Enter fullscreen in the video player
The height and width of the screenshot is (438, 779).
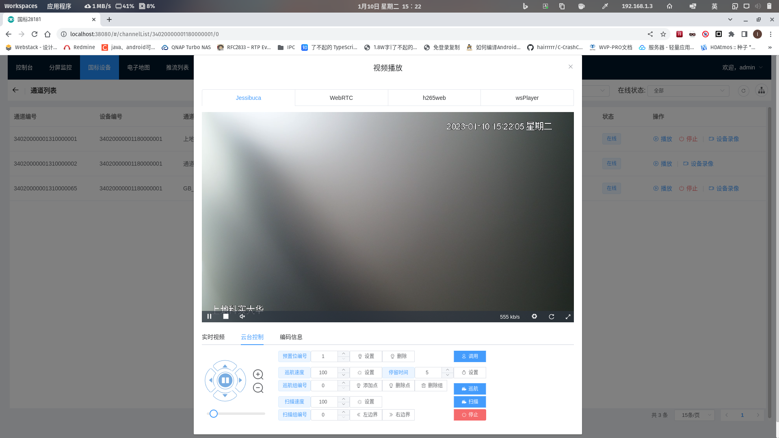[568, 317]
